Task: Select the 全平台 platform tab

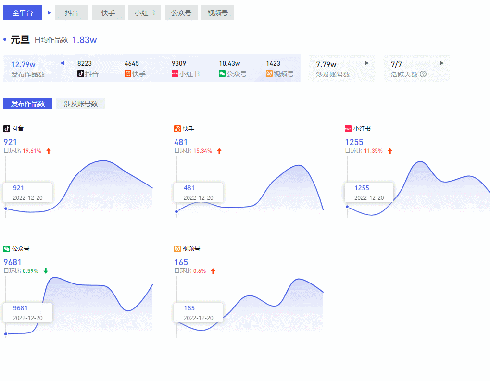Action: click(x=23, y=13)
